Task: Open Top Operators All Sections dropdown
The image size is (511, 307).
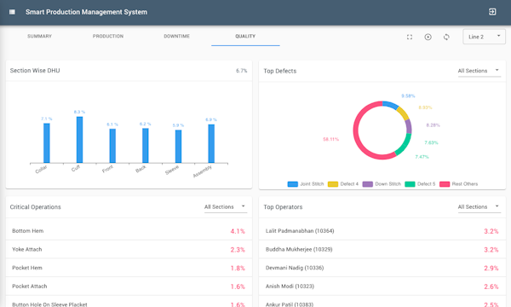Action: click(479, 207)
